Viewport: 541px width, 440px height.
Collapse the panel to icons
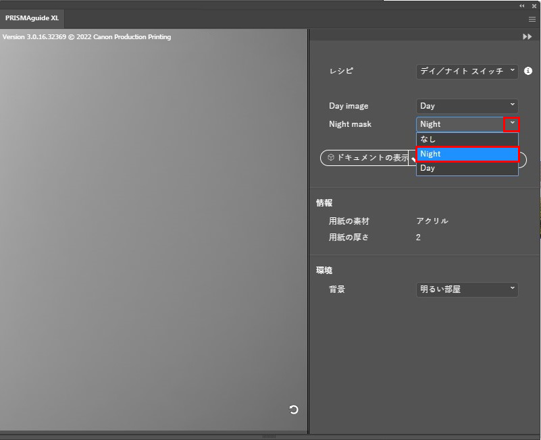(521, 6)
